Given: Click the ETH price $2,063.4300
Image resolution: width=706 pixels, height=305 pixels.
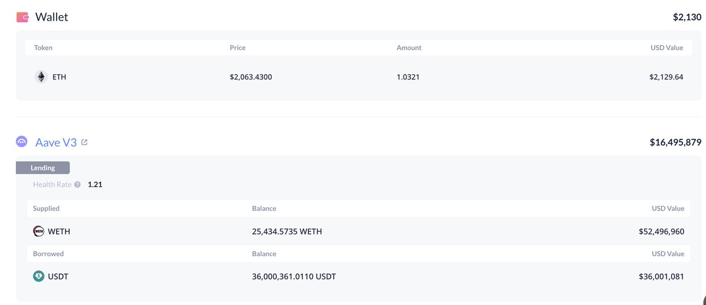Looking at the screenshot, I should click(251, 77).
